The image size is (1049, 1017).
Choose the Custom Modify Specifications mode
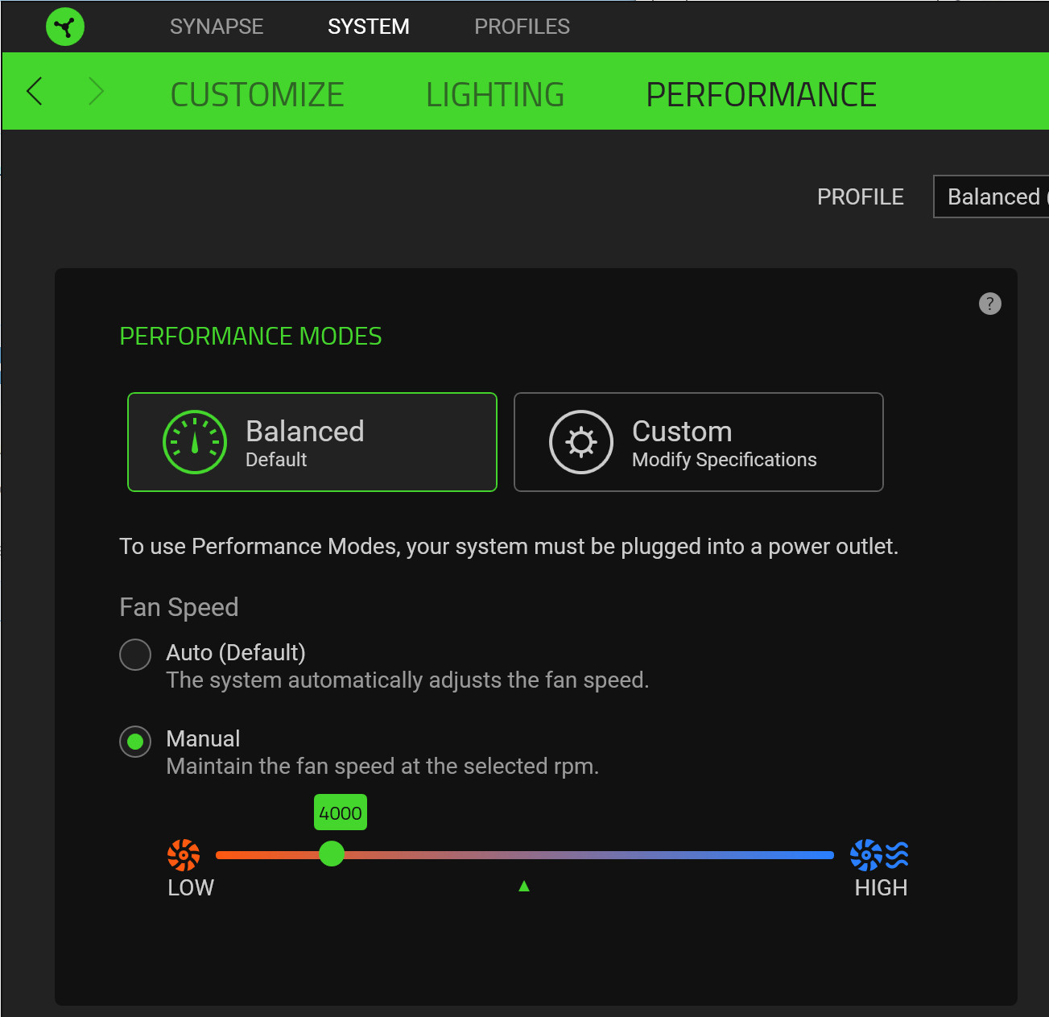(x=699, y=442)
